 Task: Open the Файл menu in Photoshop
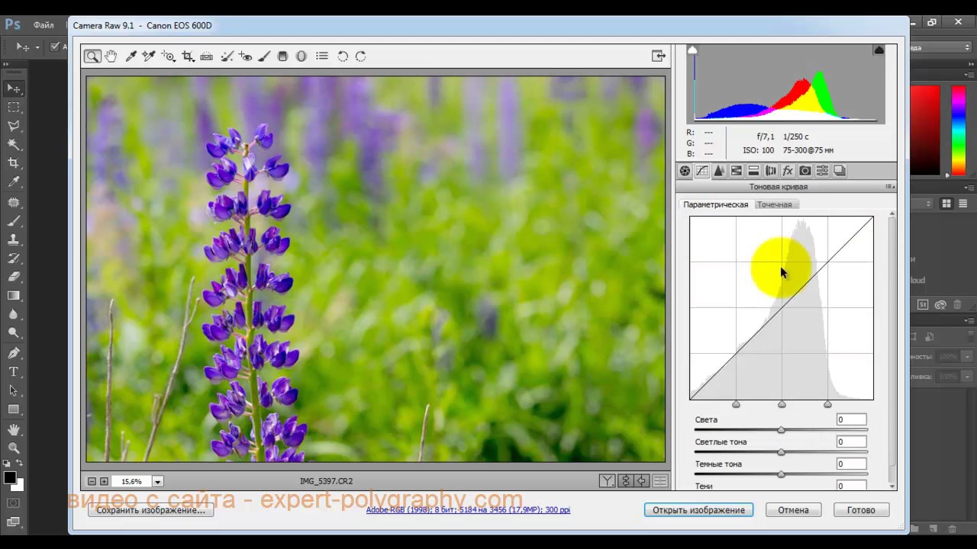click(x=44, y=25)
